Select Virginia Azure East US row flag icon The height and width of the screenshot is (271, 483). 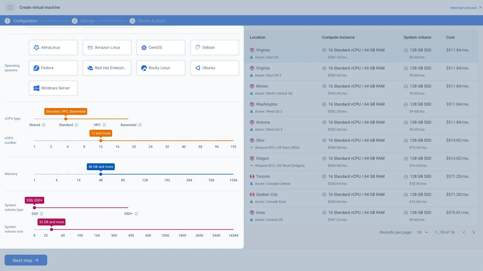252,50
